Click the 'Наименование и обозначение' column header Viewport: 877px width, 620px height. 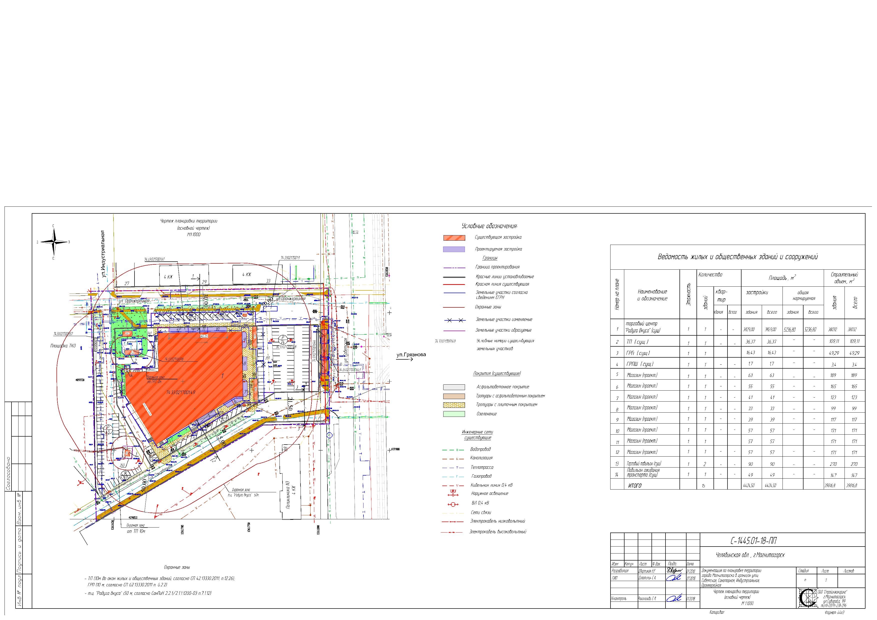point(652,295)
